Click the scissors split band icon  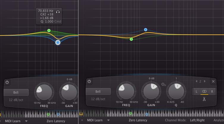[x=204, y=99]
